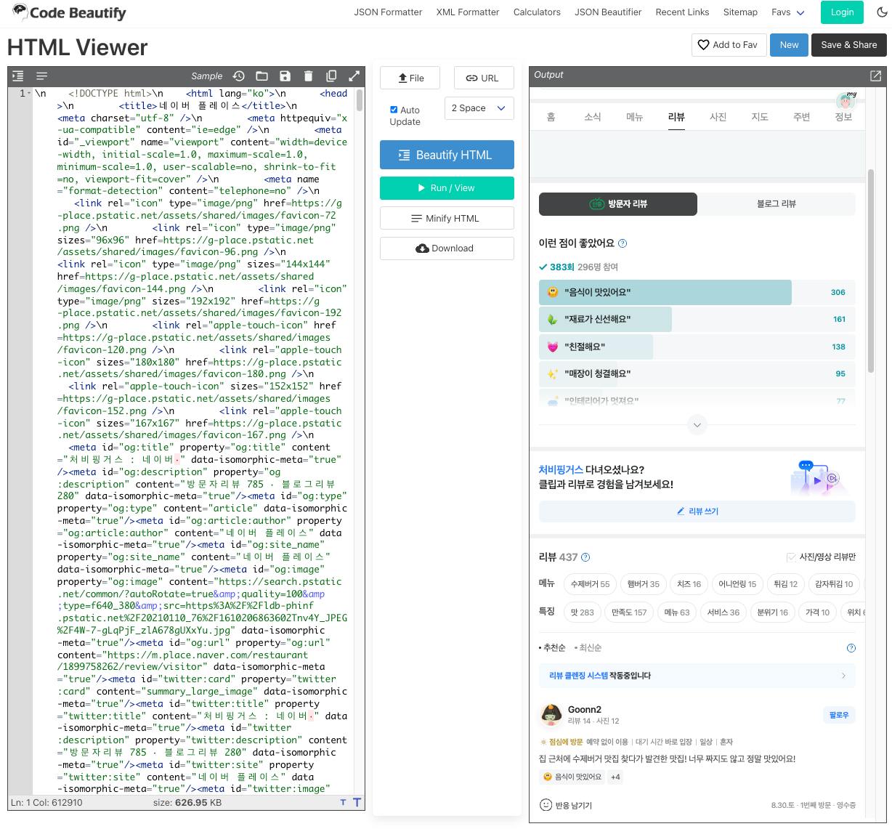Expand more review keywords with down chevron
This screenshot has height=829, width=892.
coord(697,425)
